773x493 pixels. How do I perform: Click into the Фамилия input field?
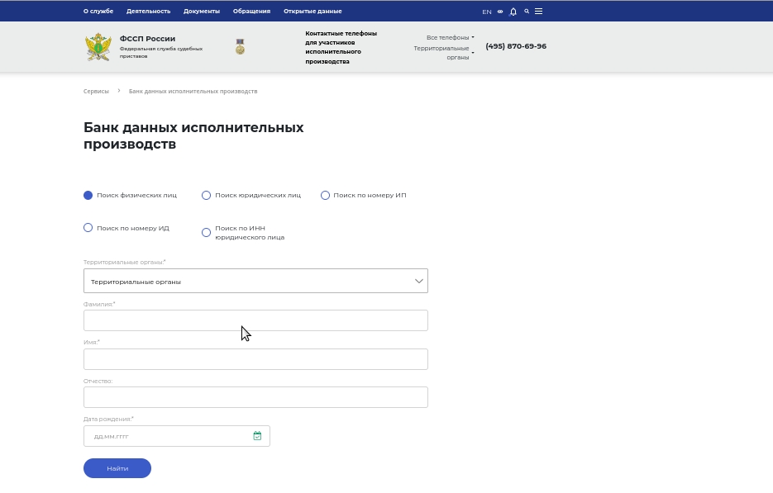[255, 320]
